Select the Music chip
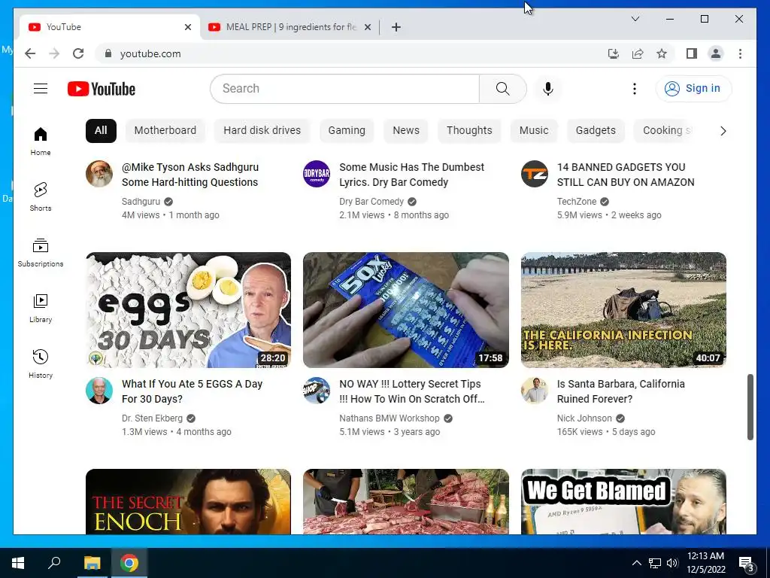 coord(534,131)
